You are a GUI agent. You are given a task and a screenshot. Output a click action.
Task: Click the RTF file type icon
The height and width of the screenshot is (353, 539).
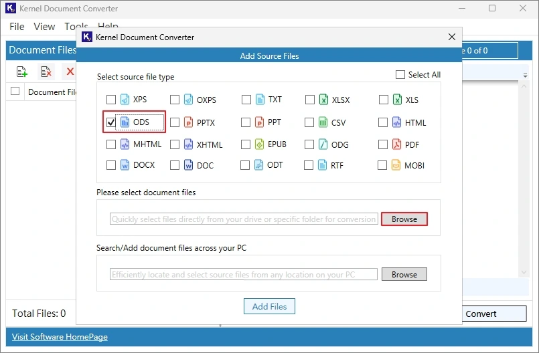tap(322, 165)
